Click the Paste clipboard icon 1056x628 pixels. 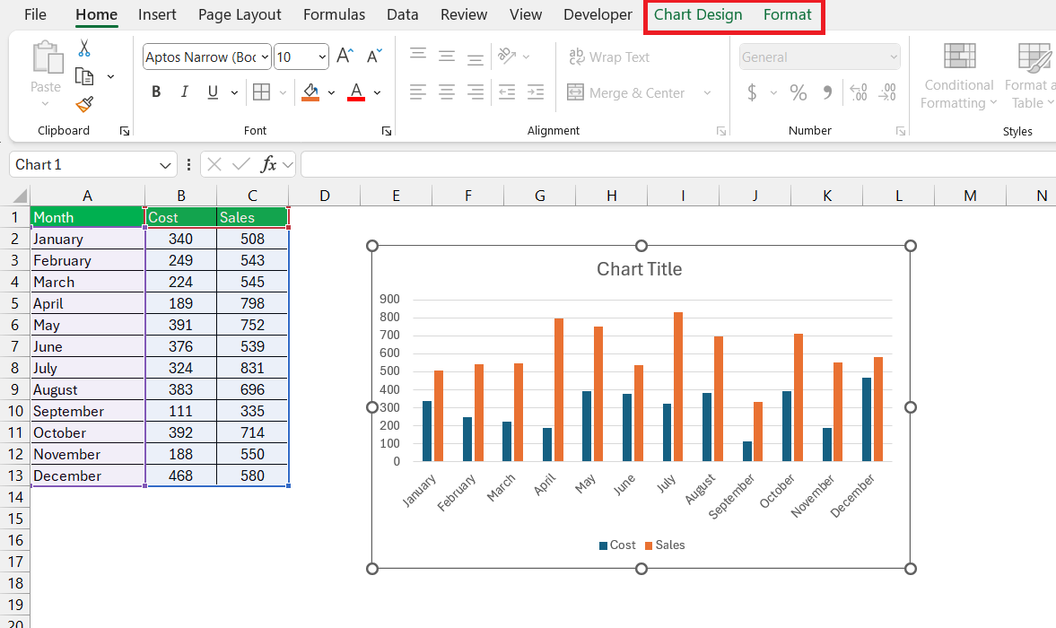pyautogui.click(x=47, y=57)
